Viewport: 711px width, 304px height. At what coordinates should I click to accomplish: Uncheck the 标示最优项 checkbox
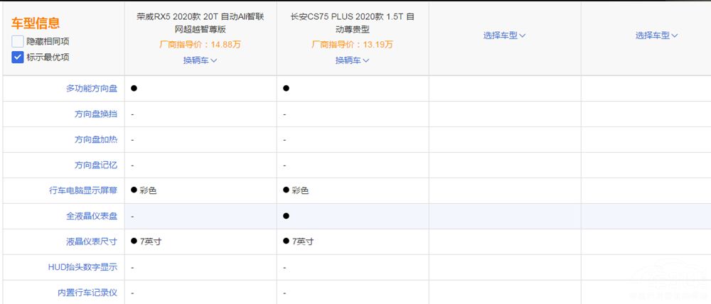pyautogui.click(x=18, y=57)
